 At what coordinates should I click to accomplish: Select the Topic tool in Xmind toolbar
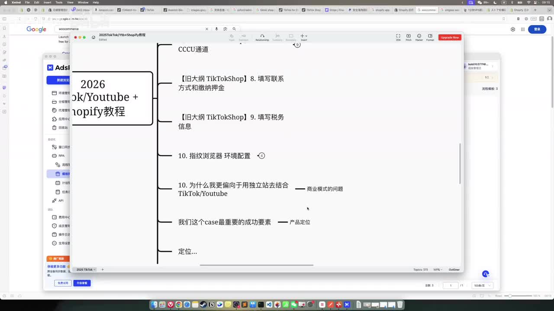point(232,38)
